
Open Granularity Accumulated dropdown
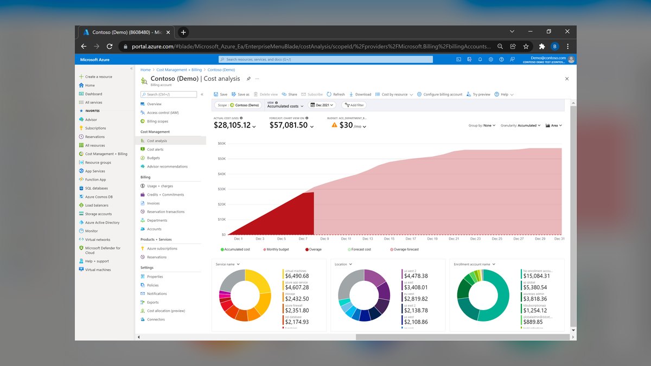coord(521,125)
